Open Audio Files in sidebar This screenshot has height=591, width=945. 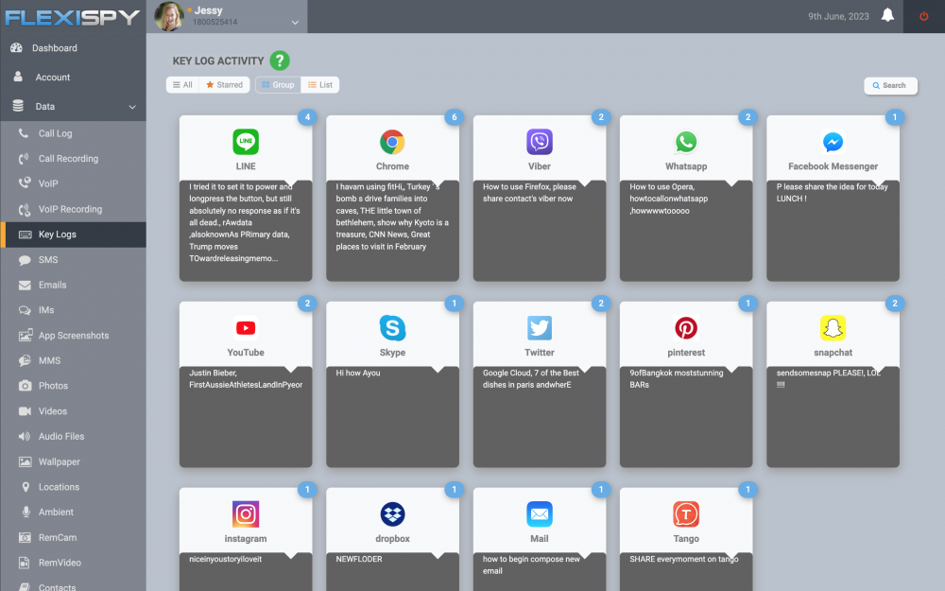[x=73, y=436]
